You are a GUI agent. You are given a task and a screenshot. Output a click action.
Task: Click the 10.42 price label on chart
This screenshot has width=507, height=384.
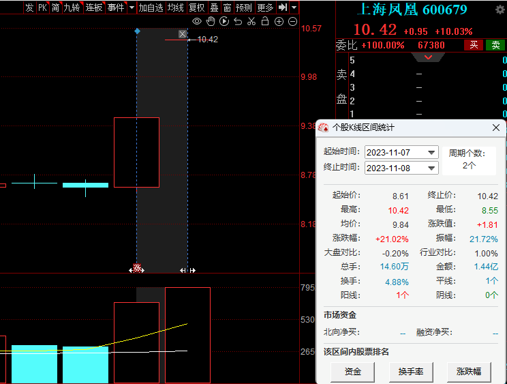208,40
